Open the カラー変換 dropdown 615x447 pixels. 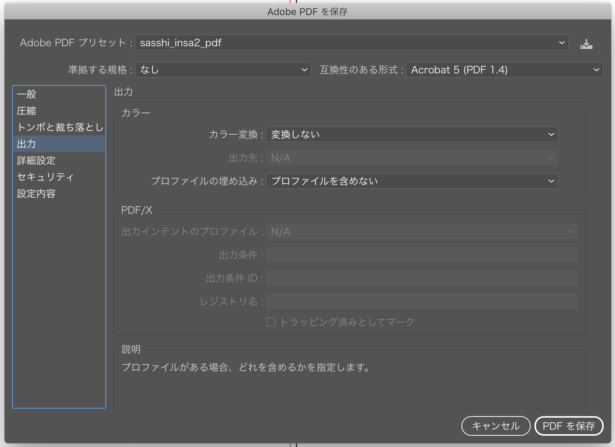click(x=412, y=134)
